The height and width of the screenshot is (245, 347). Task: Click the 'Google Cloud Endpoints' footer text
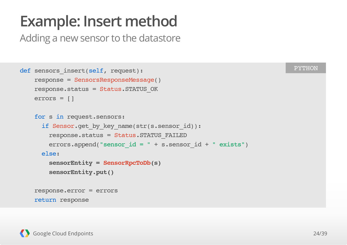point(63,233)
